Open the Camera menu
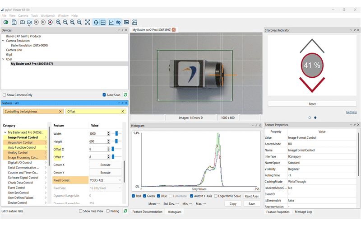The width and height of the screenshot is (361, 226). pyautogui.click(x=23, y=16)
